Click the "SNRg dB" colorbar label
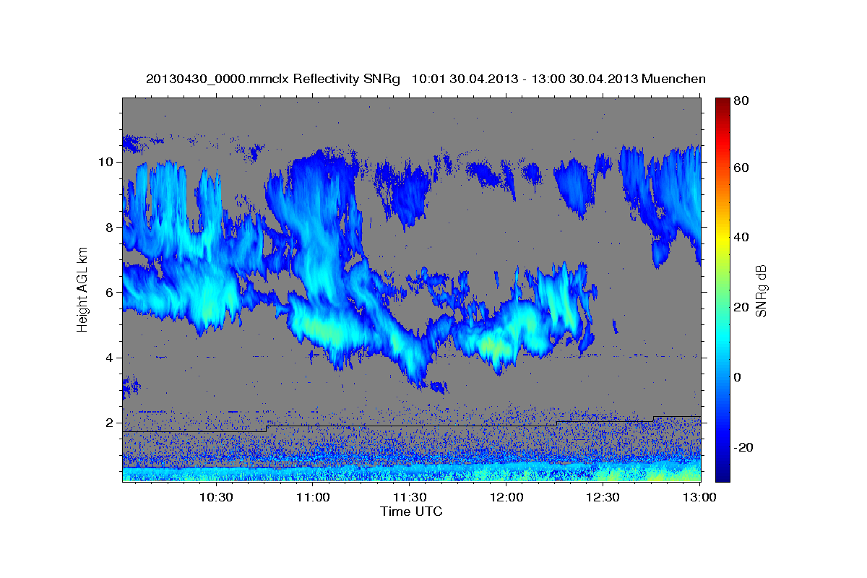The image size is (867, 578). click(761, 290)
